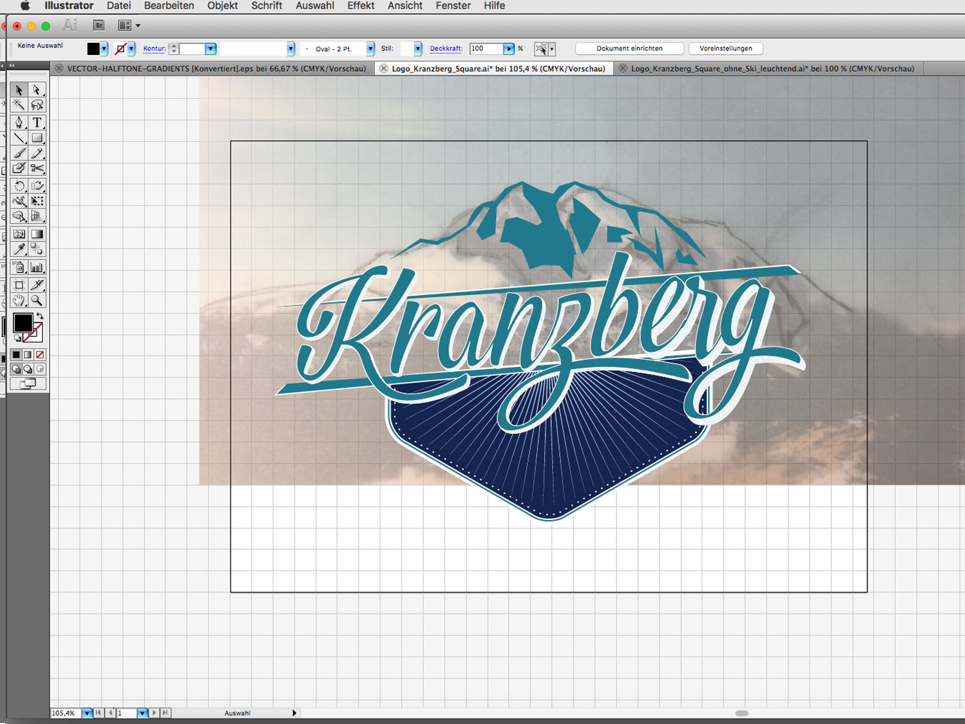Switch to VECTOR-HALFTONE-GRADIENTS document tab
965x724 pixels.
click(212, 69)
